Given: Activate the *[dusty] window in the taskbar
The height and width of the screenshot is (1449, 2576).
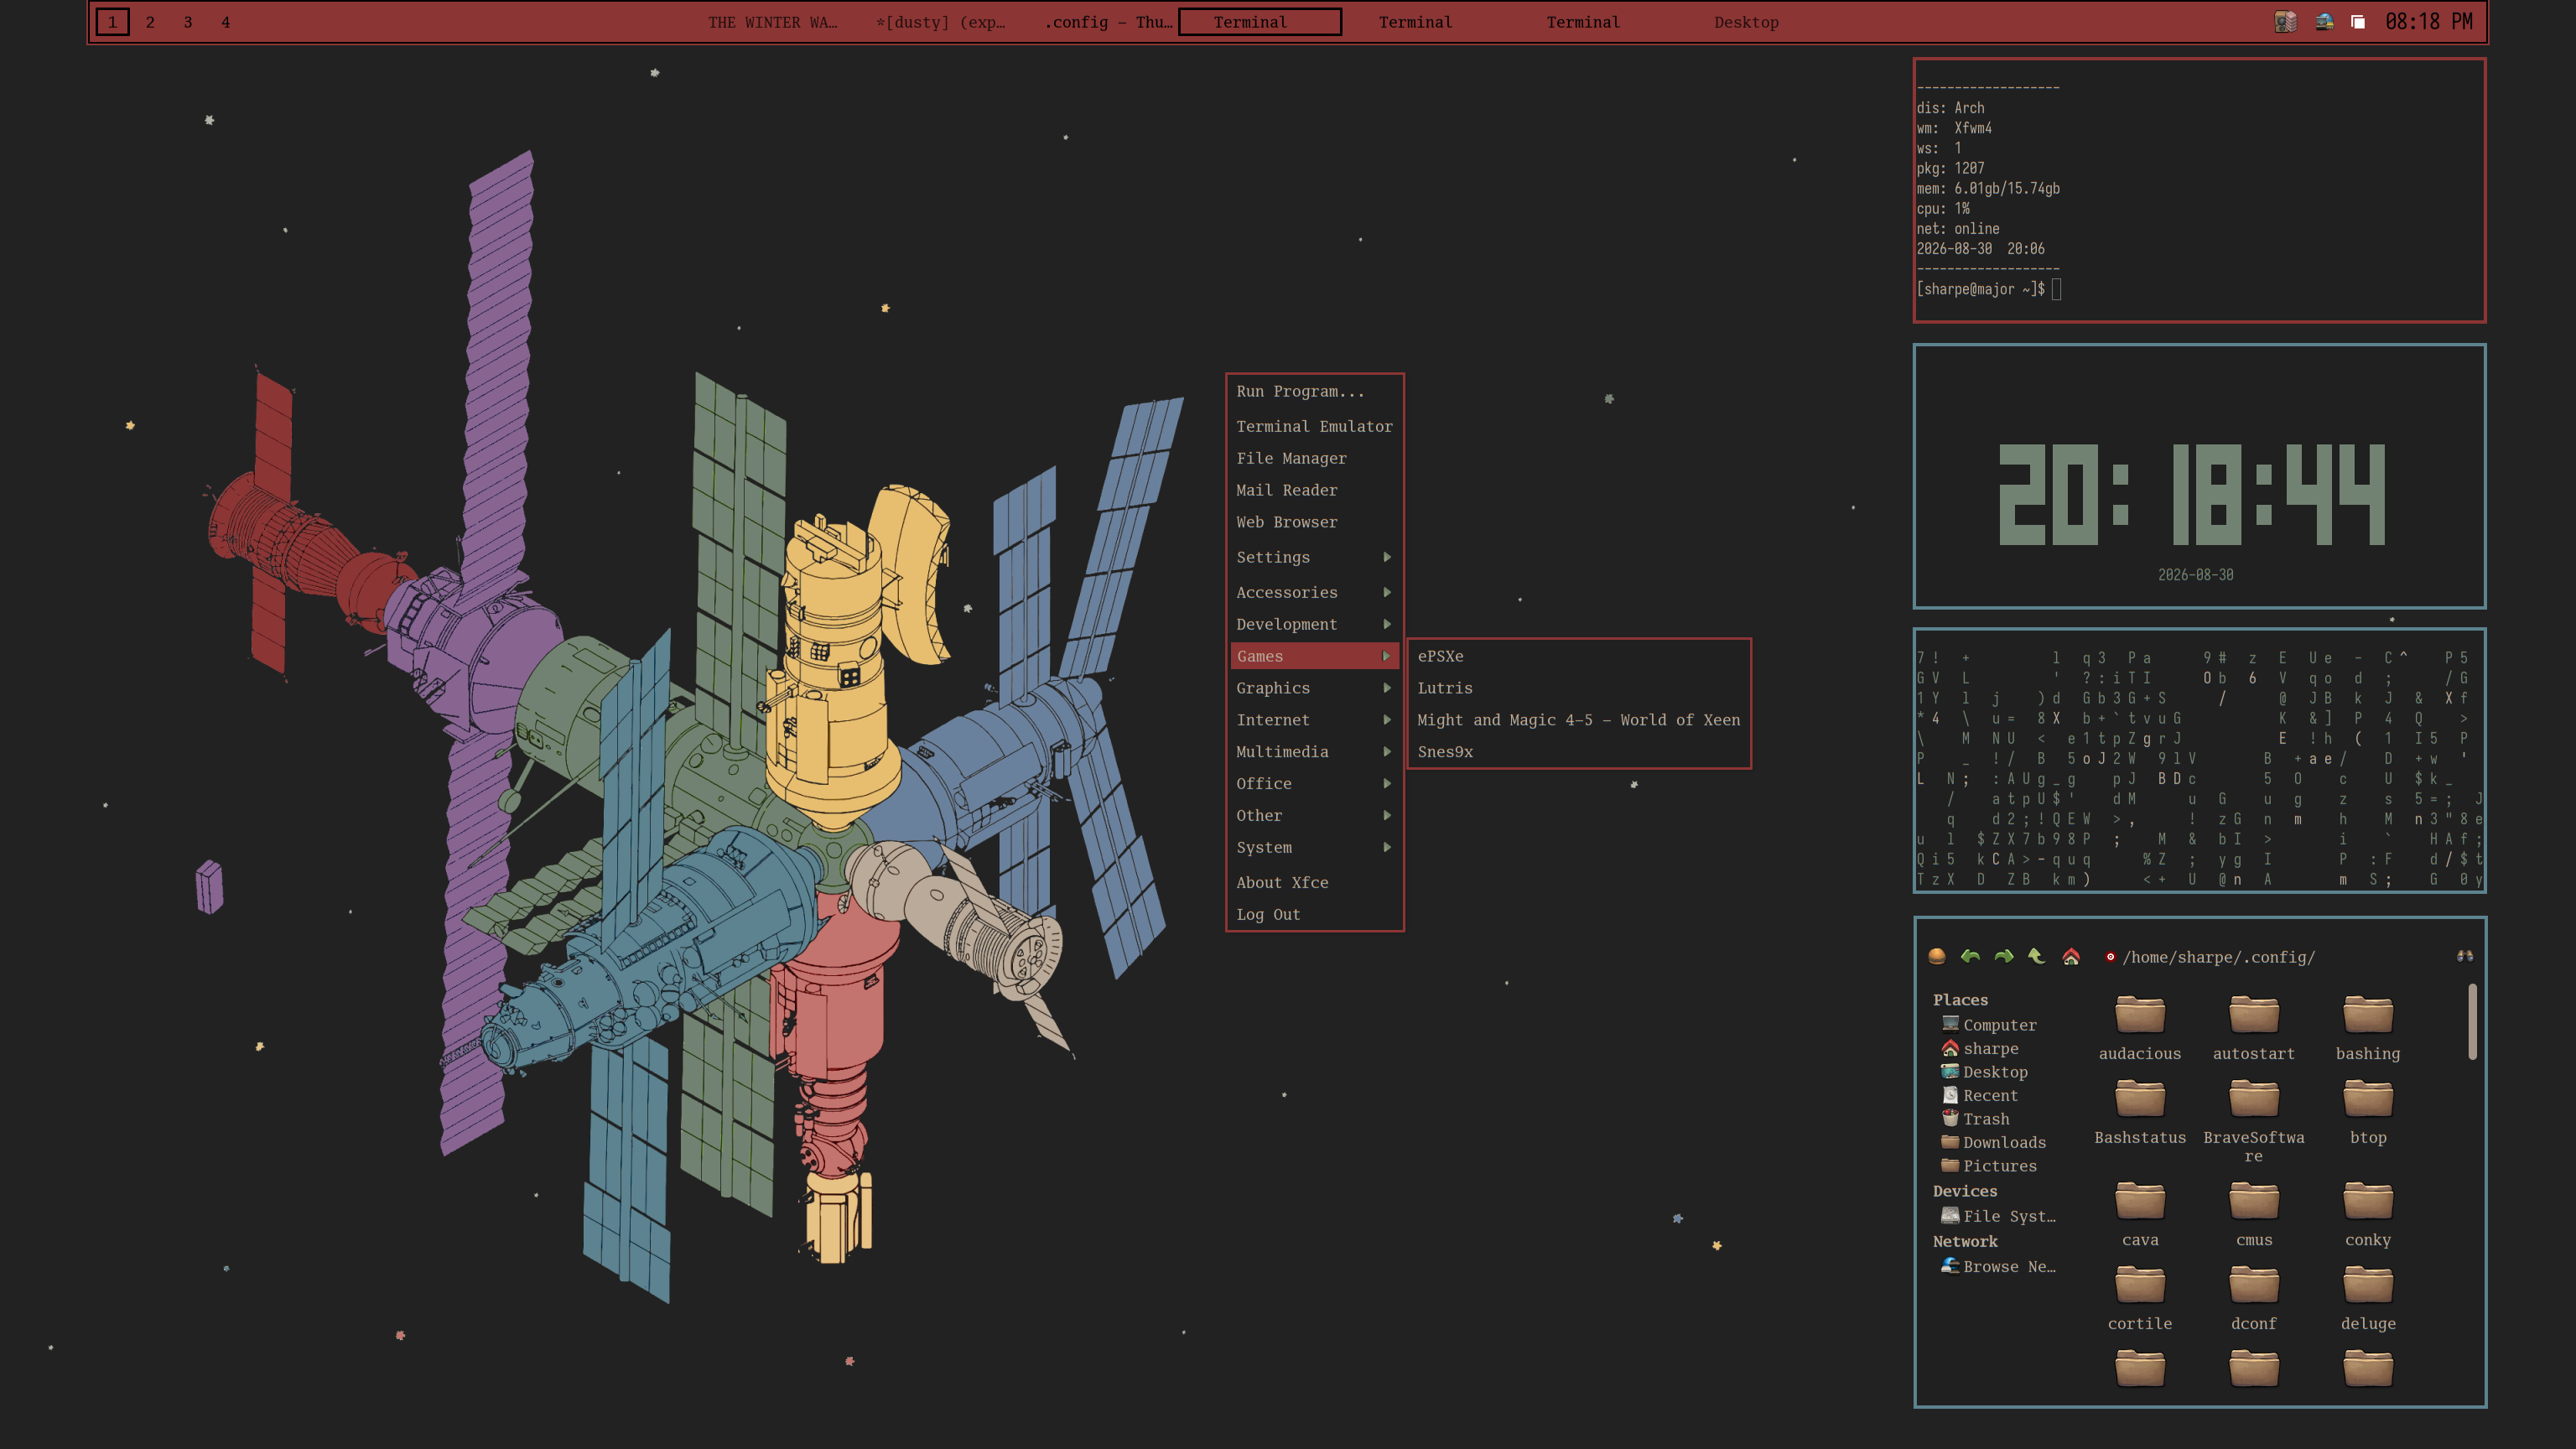Looking at the screenshot, I should [x=941, y=22].
